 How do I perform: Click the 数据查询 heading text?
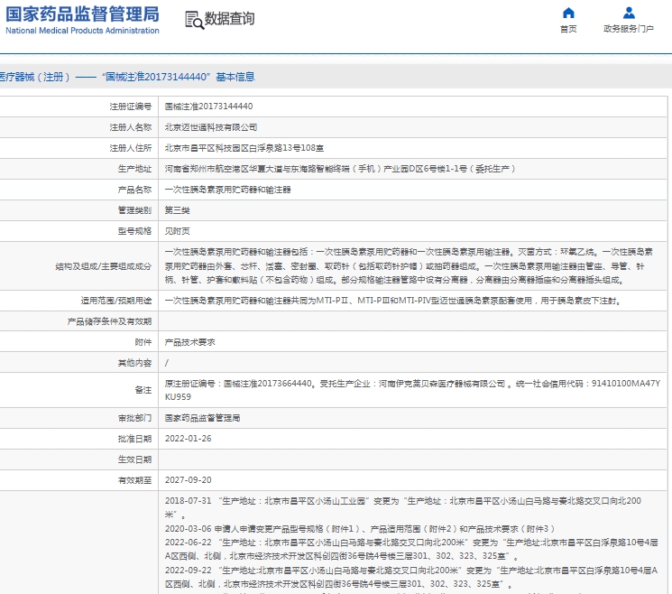tap(229, 18)
